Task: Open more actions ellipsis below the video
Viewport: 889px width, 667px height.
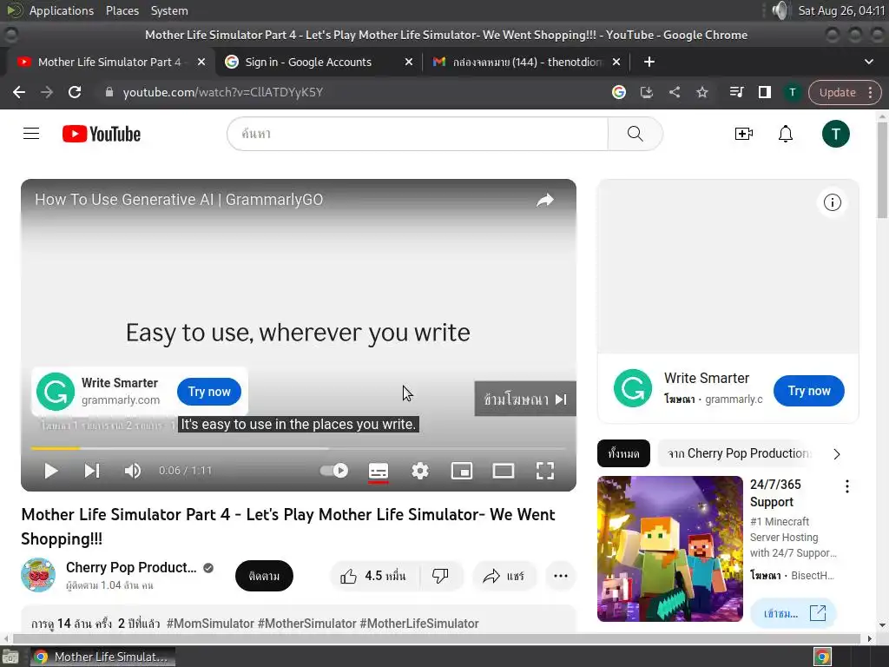Action: (561, 577)
